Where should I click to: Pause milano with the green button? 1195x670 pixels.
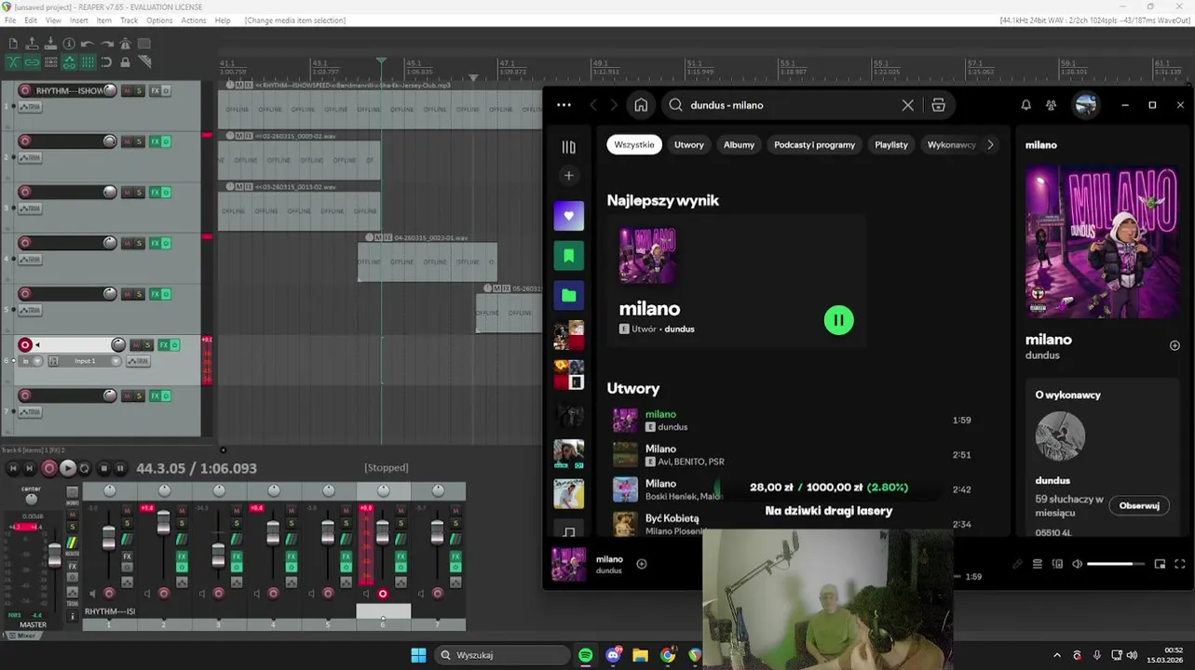(x=838, y=320)
